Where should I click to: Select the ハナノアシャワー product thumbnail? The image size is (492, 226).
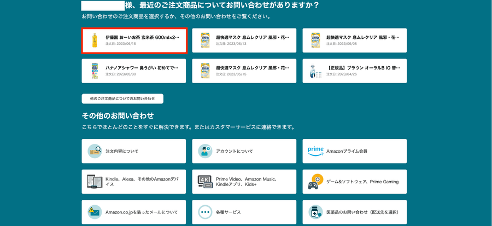95,71
